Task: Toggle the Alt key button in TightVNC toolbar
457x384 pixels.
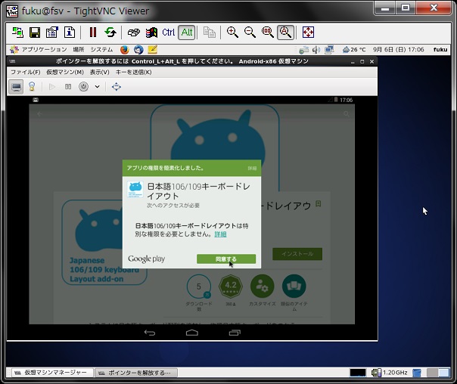Action: (187, 33)
